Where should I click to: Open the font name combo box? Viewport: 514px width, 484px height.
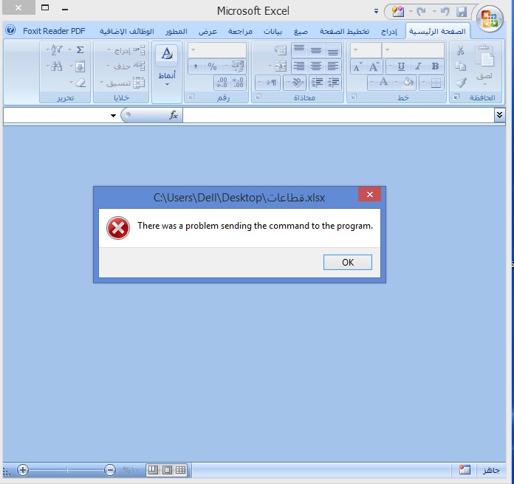(x=413, y=49)
